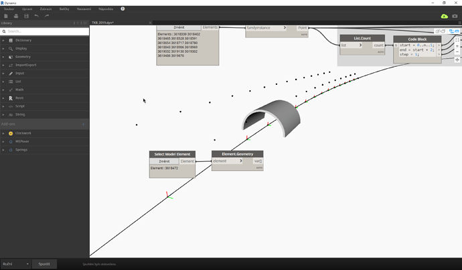Expand the Dictionary category arrow
This screenshot has height=270, width=462.
(x=3, y=40)
